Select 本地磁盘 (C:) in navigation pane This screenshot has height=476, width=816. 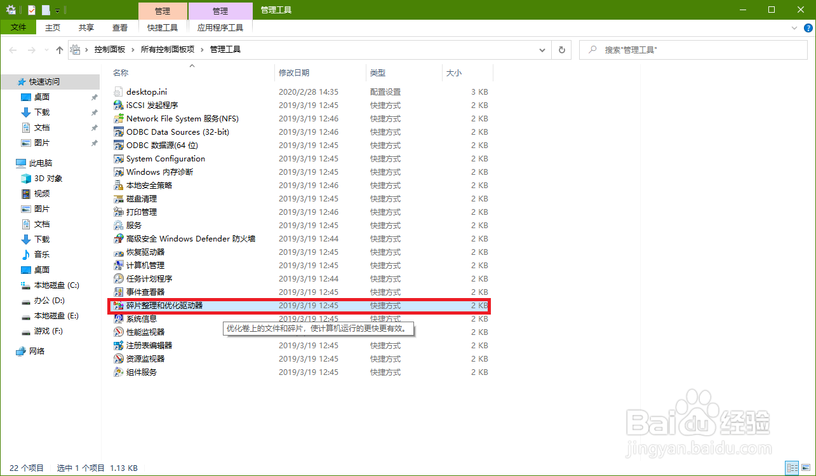point(57,285)
